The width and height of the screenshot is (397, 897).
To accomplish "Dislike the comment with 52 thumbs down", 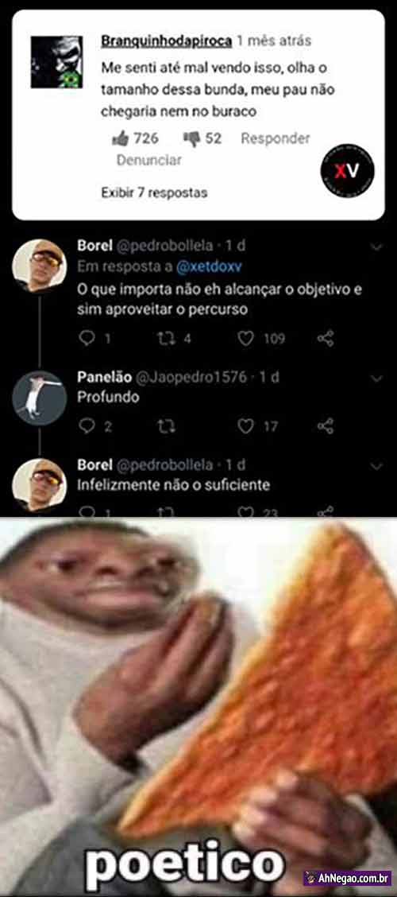I will coord(191,139).
